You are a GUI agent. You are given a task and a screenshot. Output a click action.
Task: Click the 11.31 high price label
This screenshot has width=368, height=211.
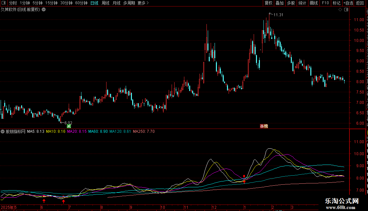(278, 15)
